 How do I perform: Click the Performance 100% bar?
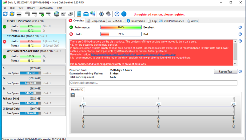tap(121, 27)
